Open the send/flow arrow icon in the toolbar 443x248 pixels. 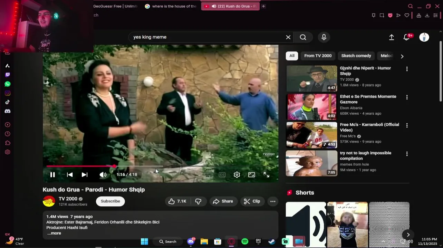point(398,15)
